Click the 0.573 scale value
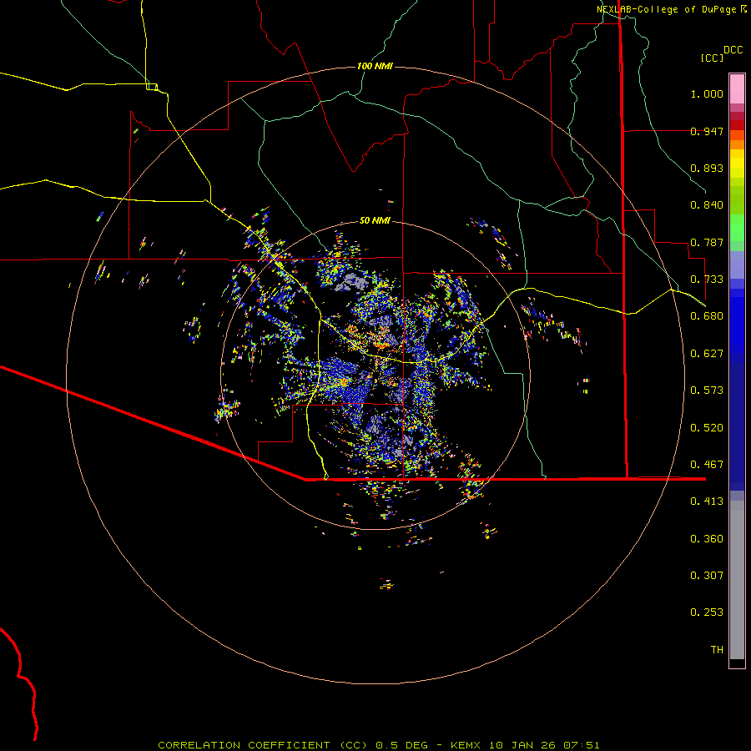Image resolution: width=751 pixels, height=751 pixels. pyautogui.click(x=707, y=391)
